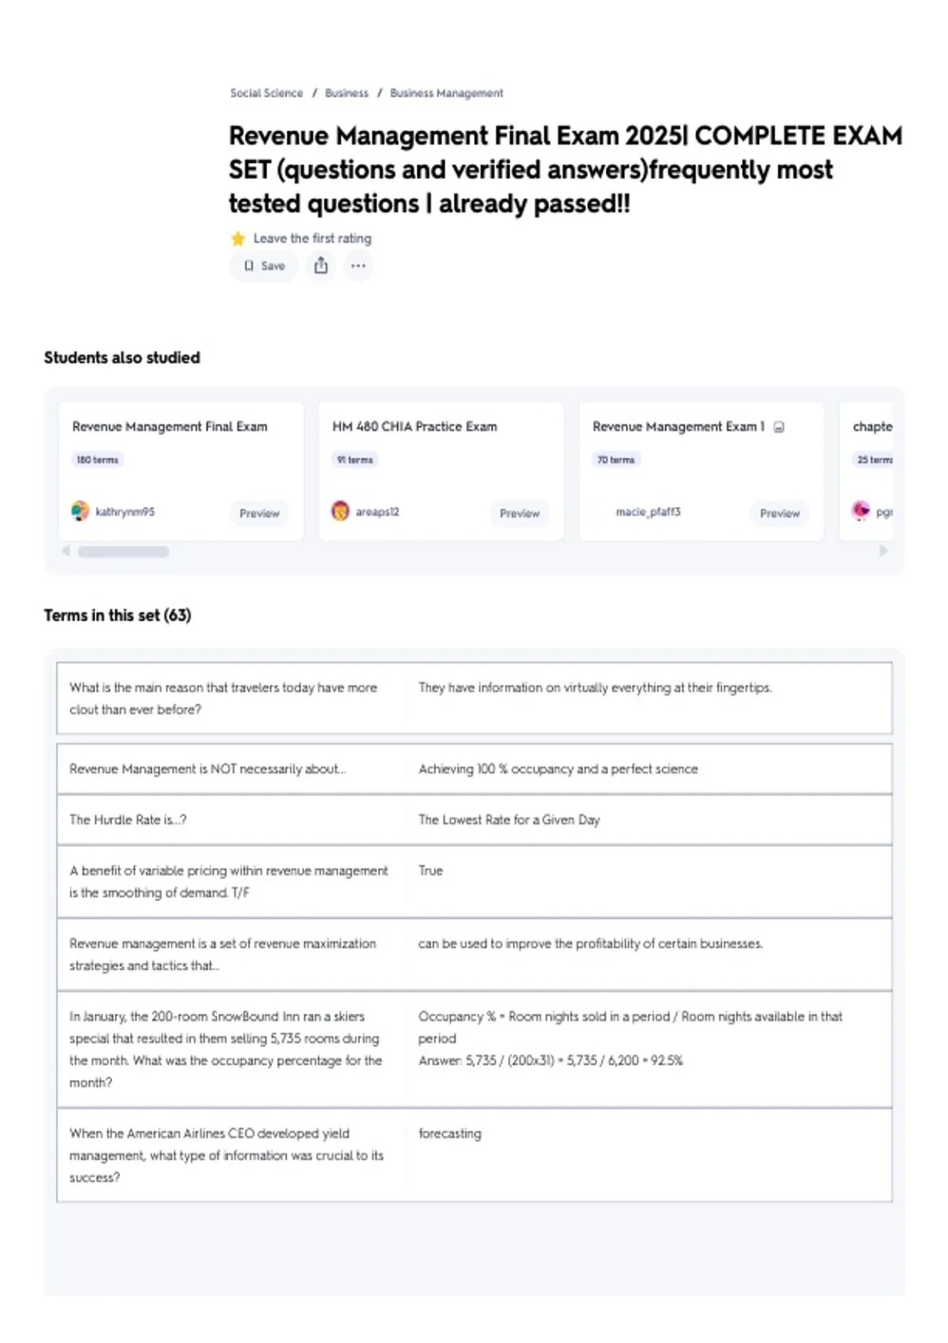Select the Hurdle Rate term row
Viewport: 948px width, 1343px height.
tap(474, 820)
